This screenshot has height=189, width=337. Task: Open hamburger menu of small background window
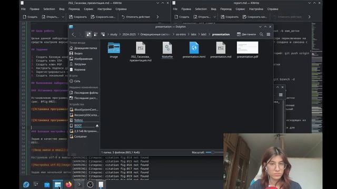coord(281,94)
